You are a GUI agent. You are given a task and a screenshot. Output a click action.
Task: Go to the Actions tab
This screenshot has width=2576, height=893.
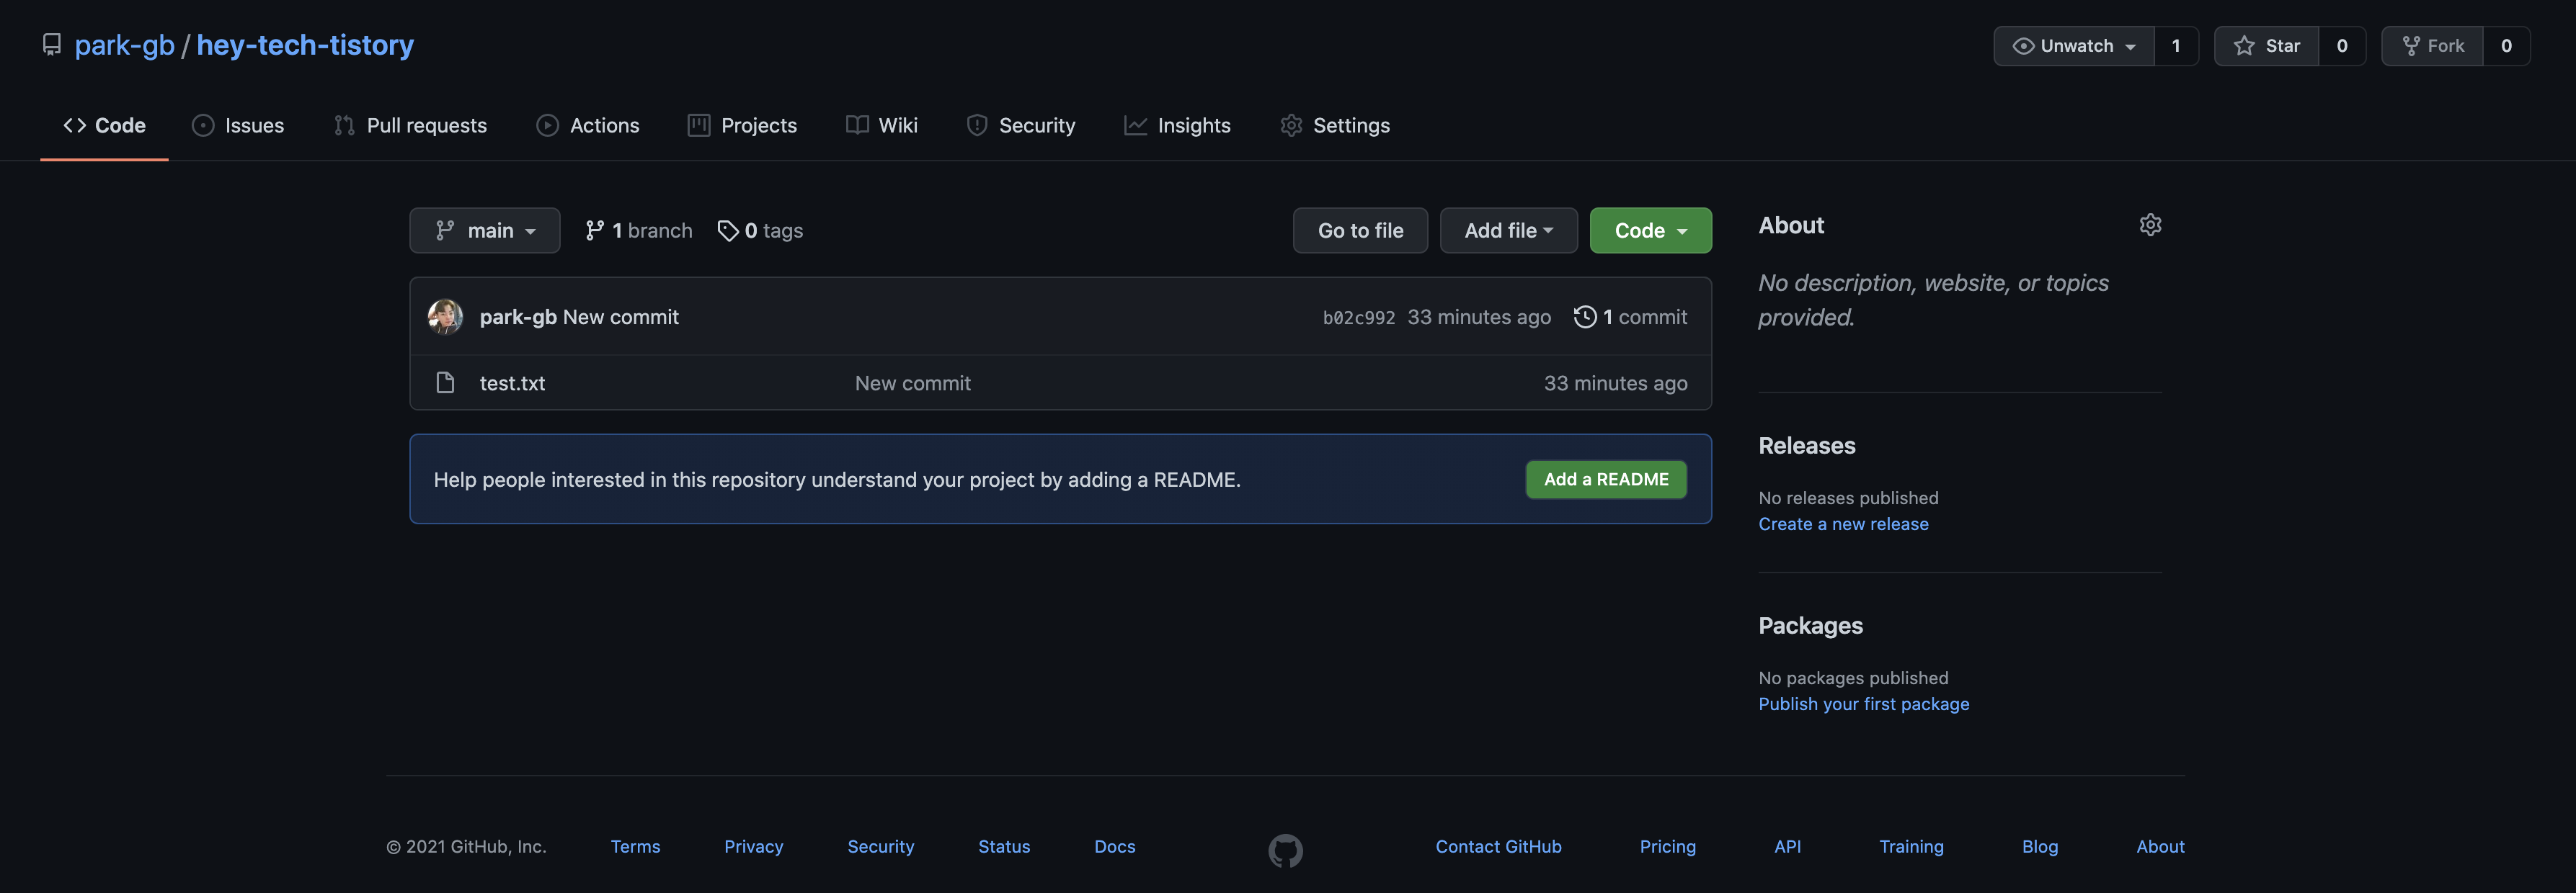[x=588, y=126]
